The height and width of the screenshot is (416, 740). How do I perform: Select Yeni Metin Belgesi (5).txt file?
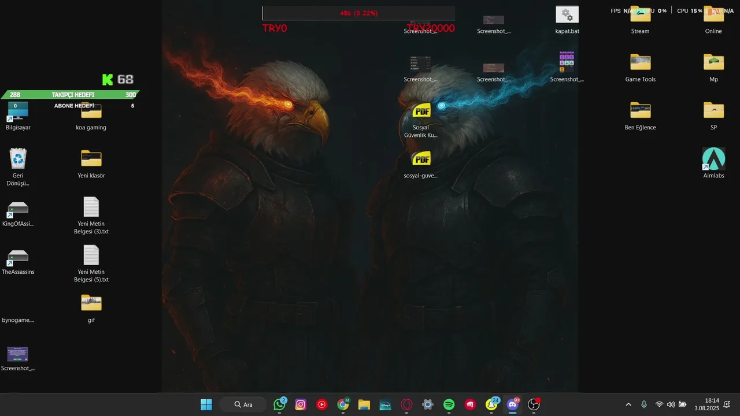coord(91,263)
